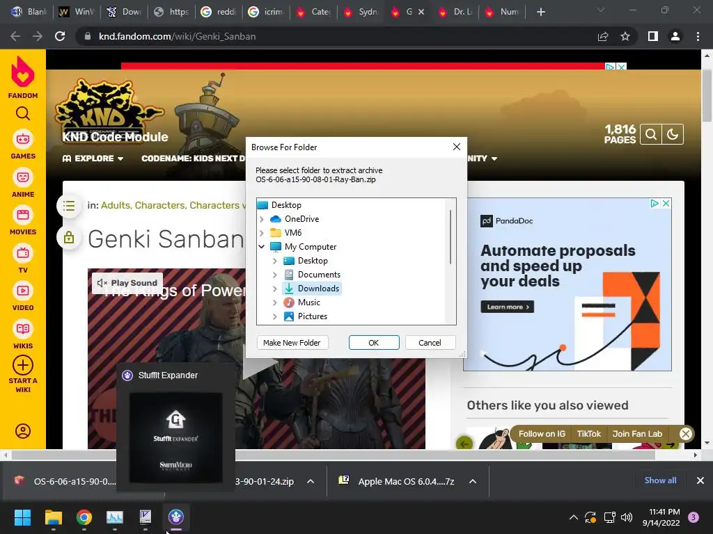Open the table of contents list icon

coord(69,206)
